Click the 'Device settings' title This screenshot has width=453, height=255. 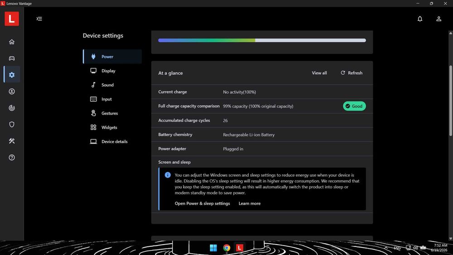[x=103, y=35]
